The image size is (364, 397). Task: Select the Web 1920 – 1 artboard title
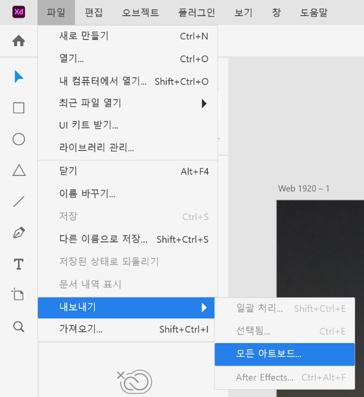pyautogui.click(x=303, y=189)
